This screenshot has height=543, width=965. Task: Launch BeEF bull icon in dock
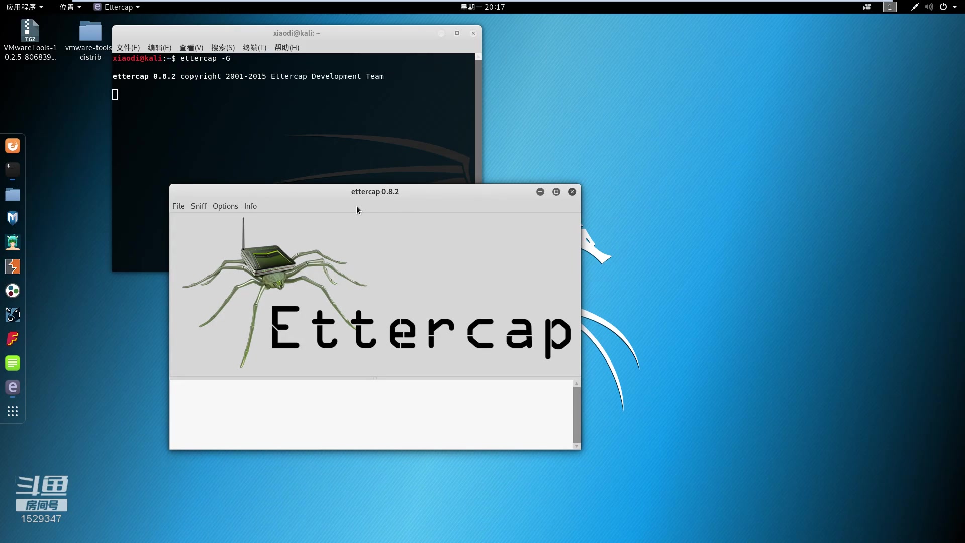coord(13,315)
